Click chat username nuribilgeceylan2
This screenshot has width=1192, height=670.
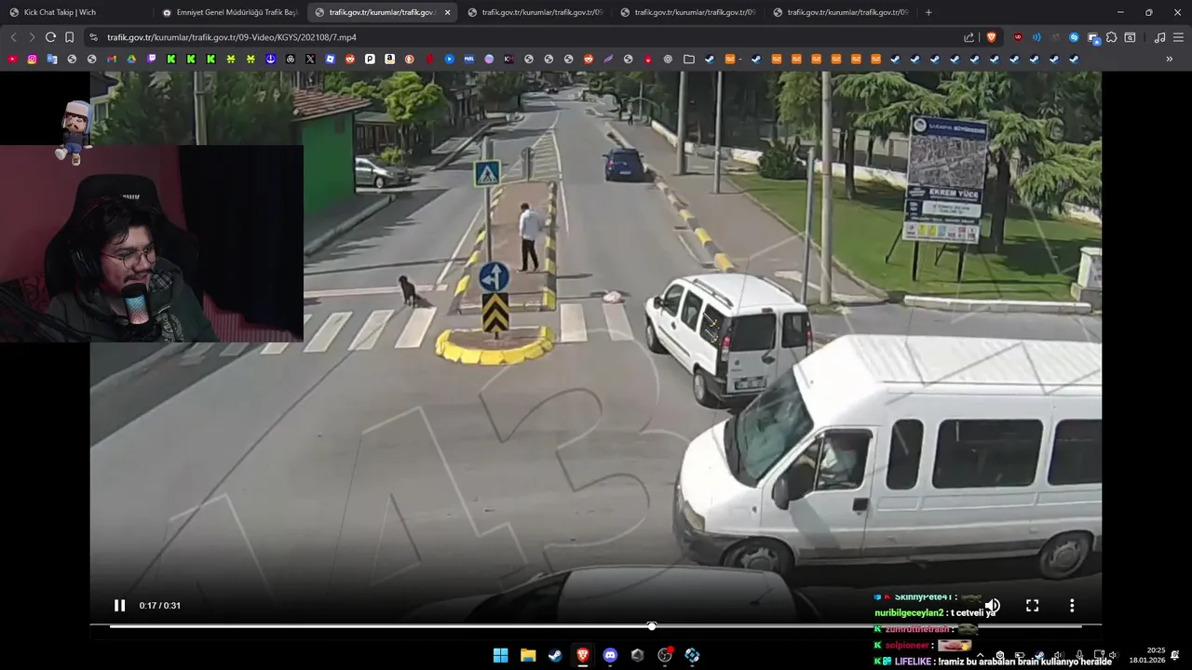(x=909, y=613)
